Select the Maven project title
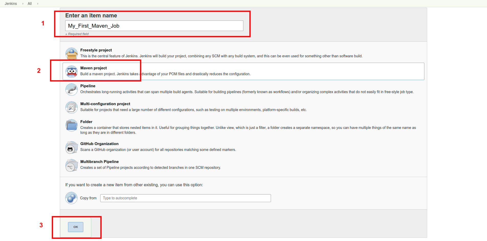Image resolution: width=487 pixels, height=241 pixels. pos(94,68)
